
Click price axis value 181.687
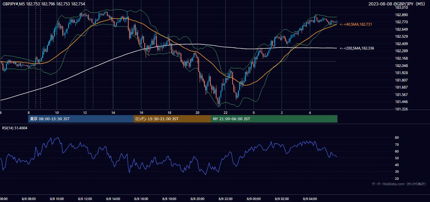click(401, 87)
